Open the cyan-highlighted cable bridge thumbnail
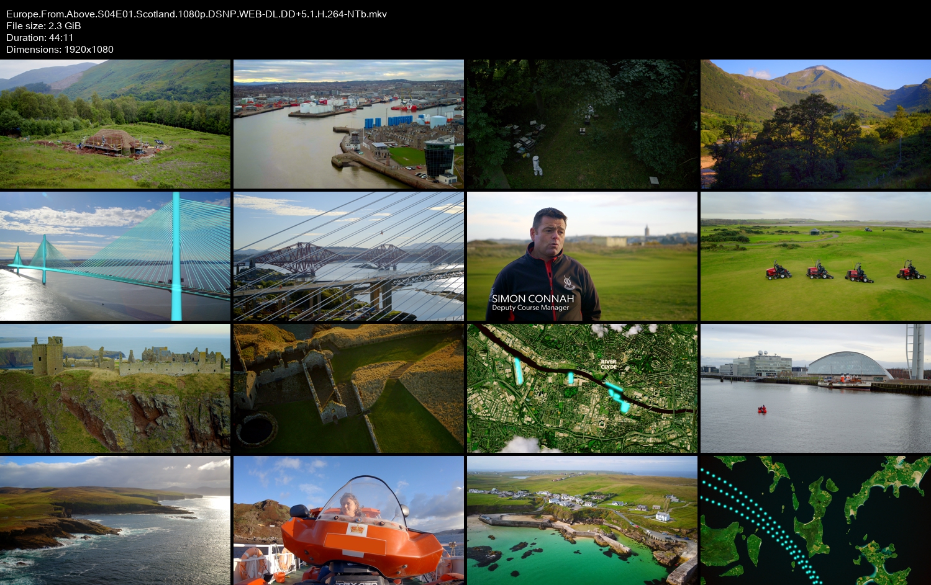 (x=115, y=256)
